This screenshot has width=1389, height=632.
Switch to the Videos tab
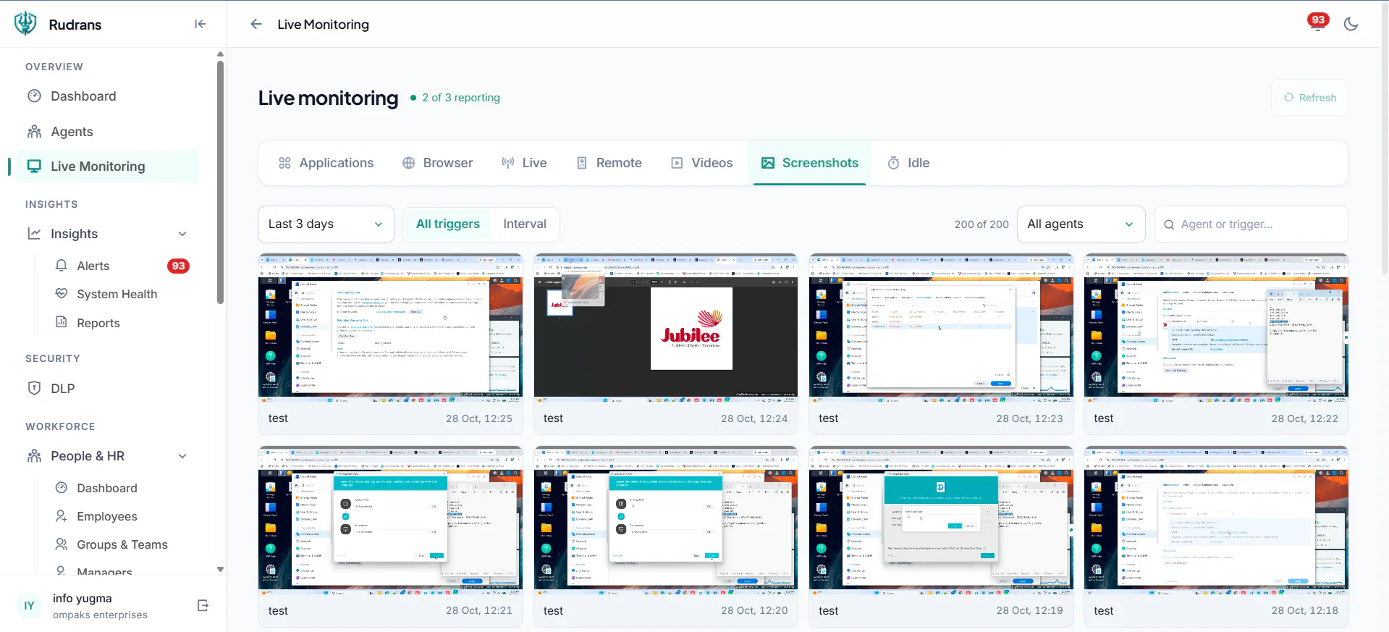coord(702,163)
